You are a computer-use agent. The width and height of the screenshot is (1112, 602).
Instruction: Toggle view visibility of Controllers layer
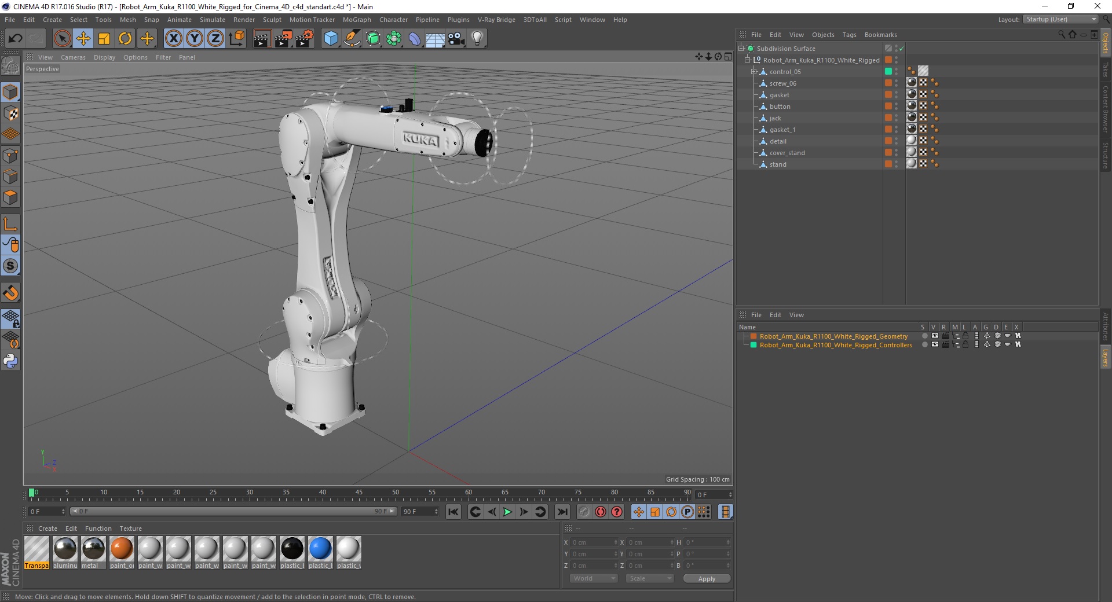[935, 344]
